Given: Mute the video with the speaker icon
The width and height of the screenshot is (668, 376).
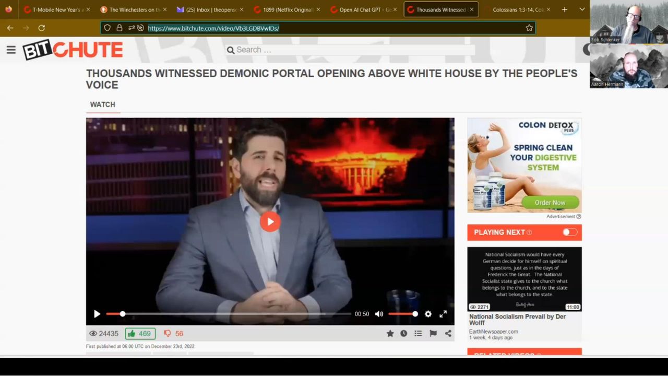Looking at the screenshot, I should tap(379, 314).
